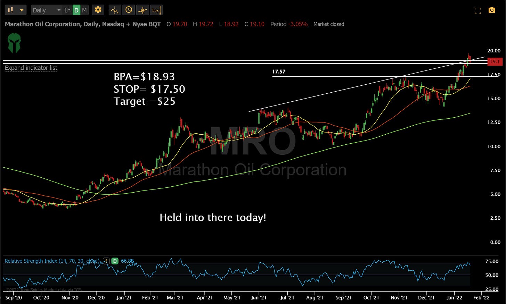Open chart settings gear
The width and height of the screenshot is (506, 304).
[x=98, y=10]
